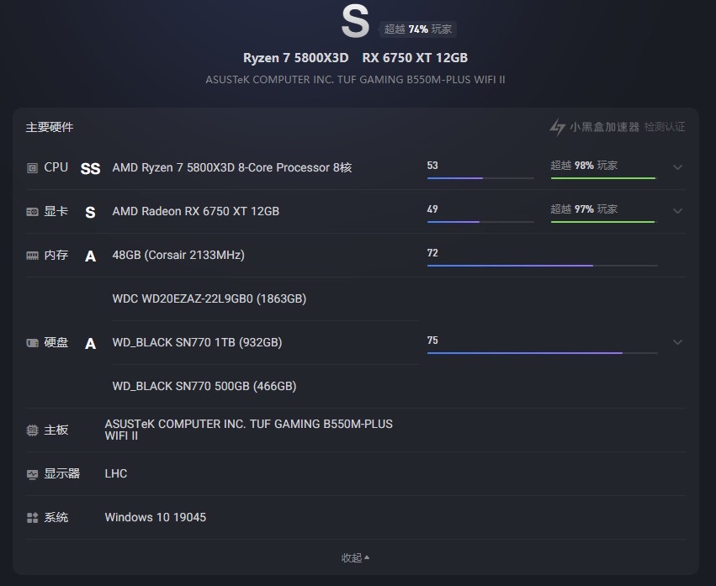Expand the graphics card row chevron

pos(677,211)
